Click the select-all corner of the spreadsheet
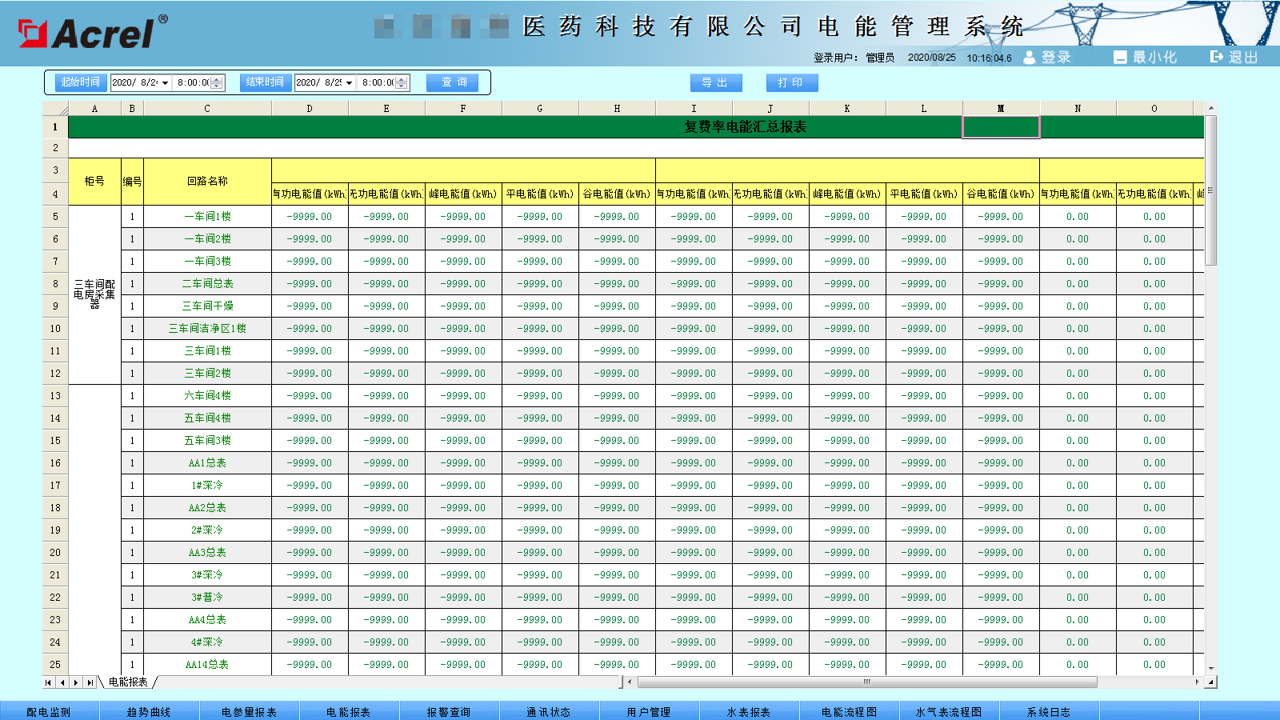1280x720 pixels. click(x=55, y=109)
